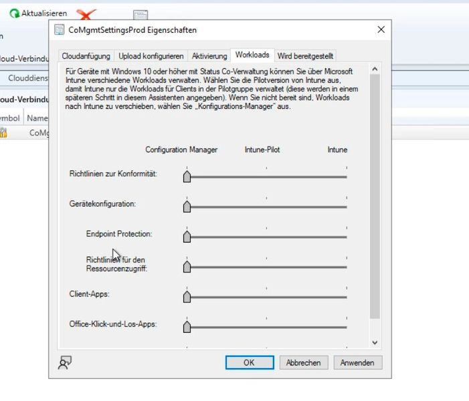Click the Anwenden button
The width and height of the screenshot is (469, 401).
point(357,362)
